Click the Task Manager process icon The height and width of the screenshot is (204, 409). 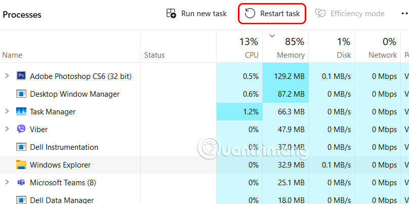click(x=21, y=112)
